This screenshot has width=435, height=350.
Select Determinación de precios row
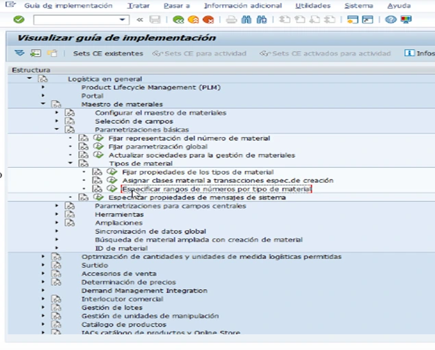point(129,282)
